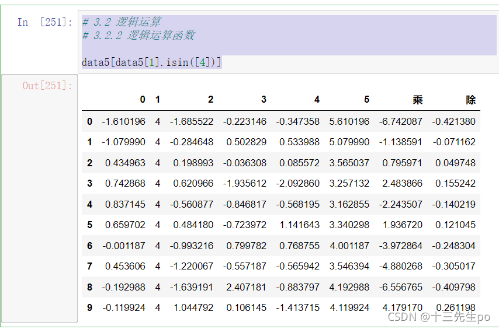This screenshot has height=329, width=499.
Task: Click the cell value -1.138591
Action: click(401, 142)
